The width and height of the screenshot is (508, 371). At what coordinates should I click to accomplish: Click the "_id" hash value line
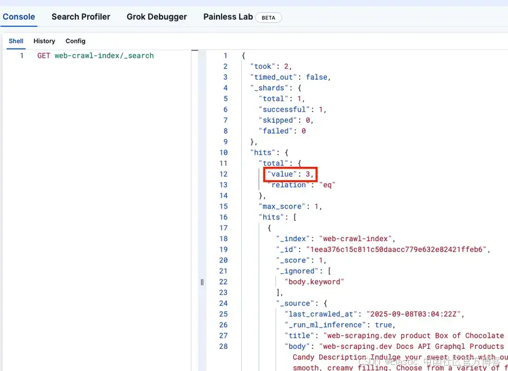pyautogui.click(x=383, y=250)
